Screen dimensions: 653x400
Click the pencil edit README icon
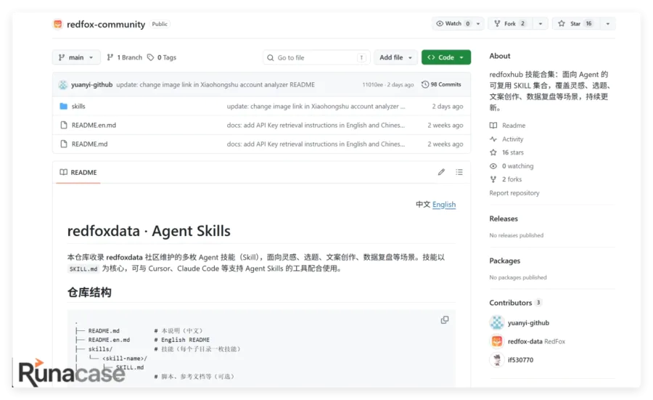[441, 172]
